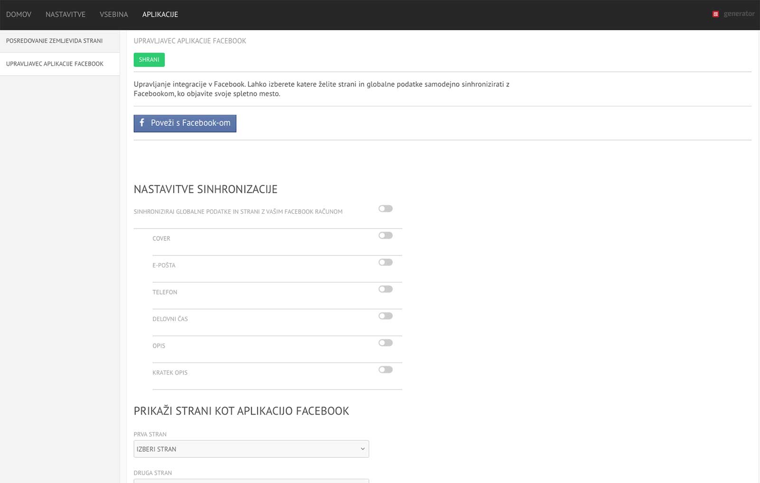
Task: Enable the KRATEK OPIS toggle
Action: tap(385, 369)
